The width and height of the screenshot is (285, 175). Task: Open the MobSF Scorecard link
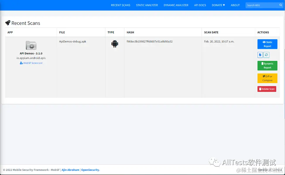(x=31, y=63)
